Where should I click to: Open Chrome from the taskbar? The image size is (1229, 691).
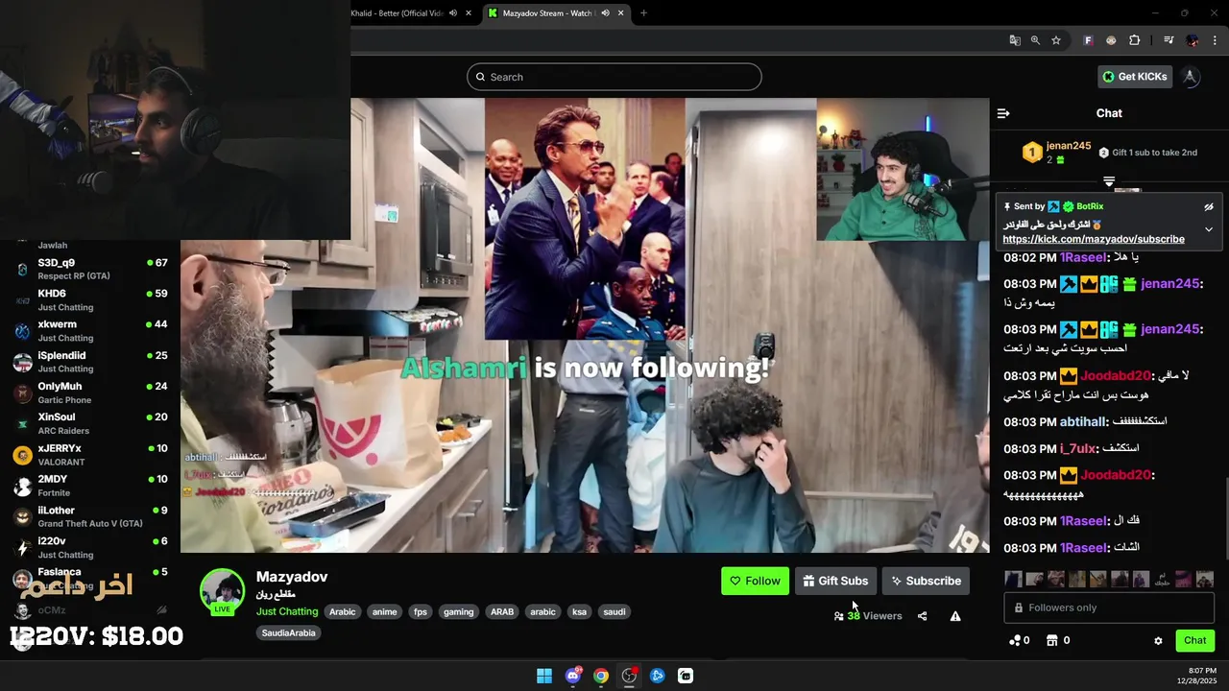pyautogui.click(x=601, y=676)
